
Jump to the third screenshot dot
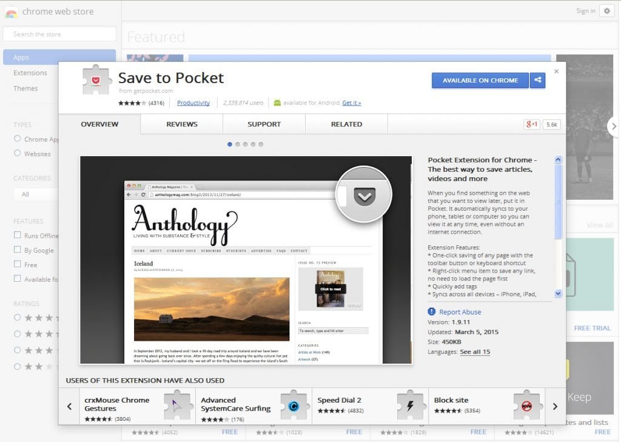tap(245, 144)
